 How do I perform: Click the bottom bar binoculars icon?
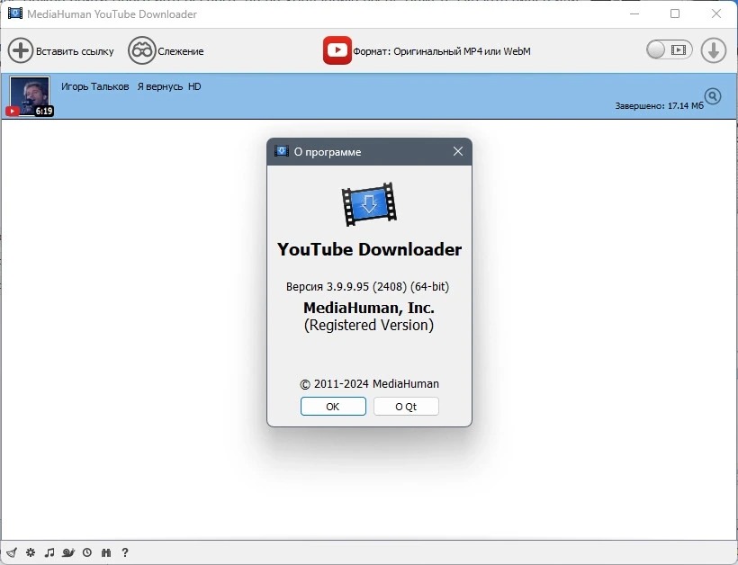(x=106, y=552)
